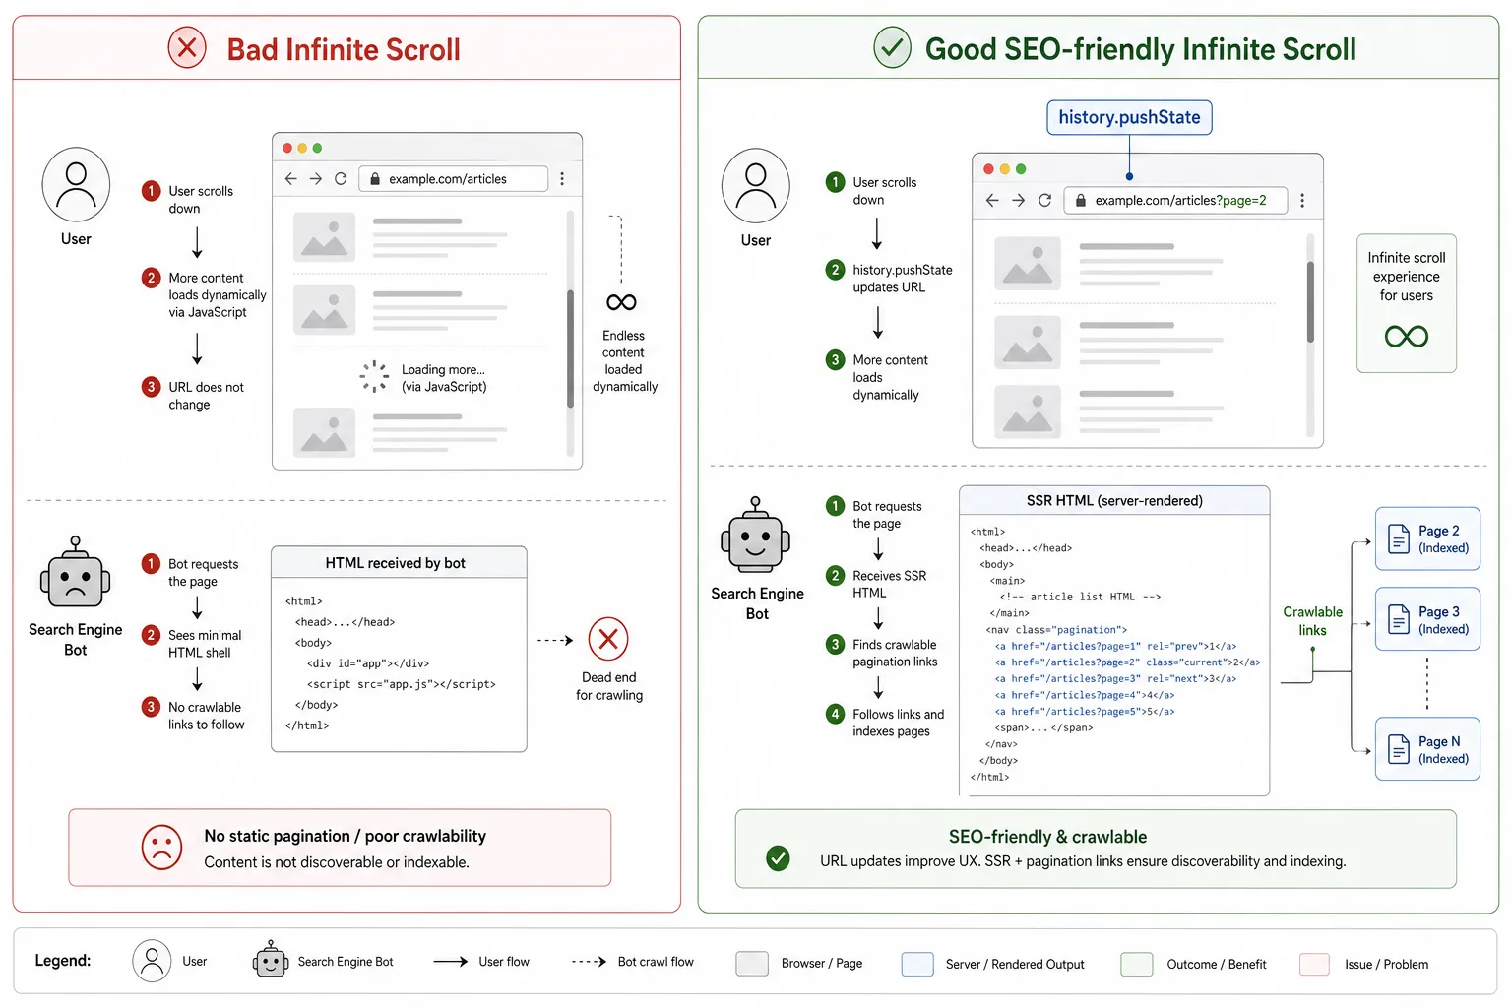
Task: Click the Search Engine Bot icon in the Legend
Action: 271,960
